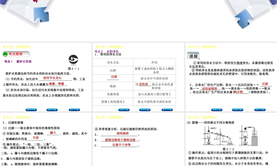Open the 过滤和蒸馏 slide thumbnail
Screen dimensions: 277x166
(x=46, y=139)
